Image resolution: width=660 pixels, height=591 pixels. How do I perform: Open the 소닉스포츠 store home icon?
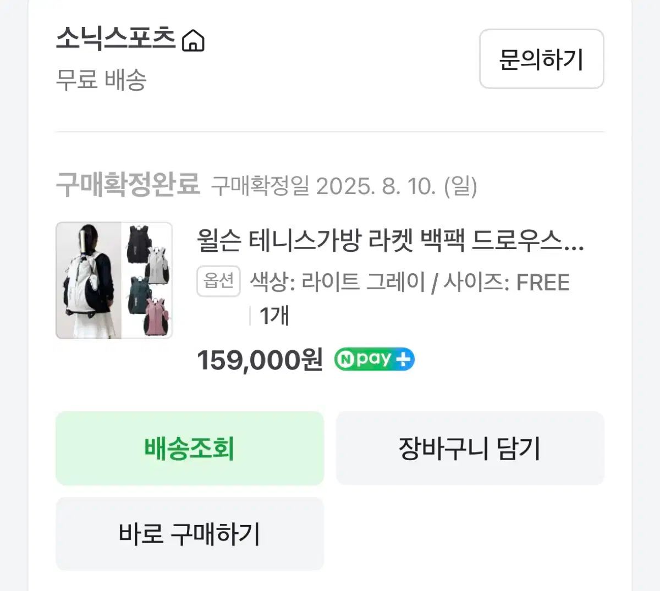click(193, 41)
